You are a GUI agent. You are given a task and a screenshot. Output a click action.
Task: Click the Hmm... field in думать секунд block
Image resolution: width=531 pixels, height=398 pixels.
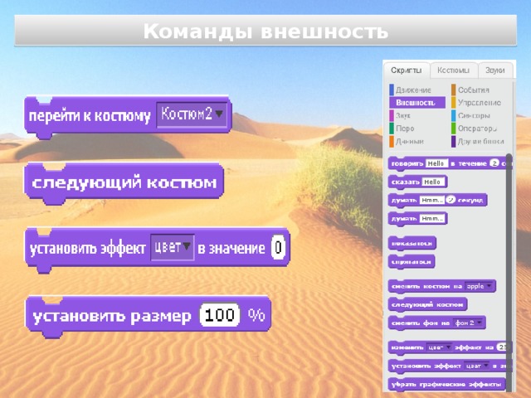pos(432,200)
